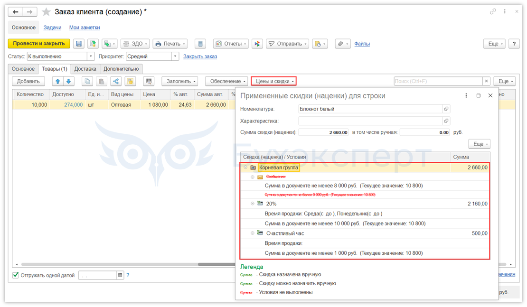Collapse the 20% discount node

point(253,204)
